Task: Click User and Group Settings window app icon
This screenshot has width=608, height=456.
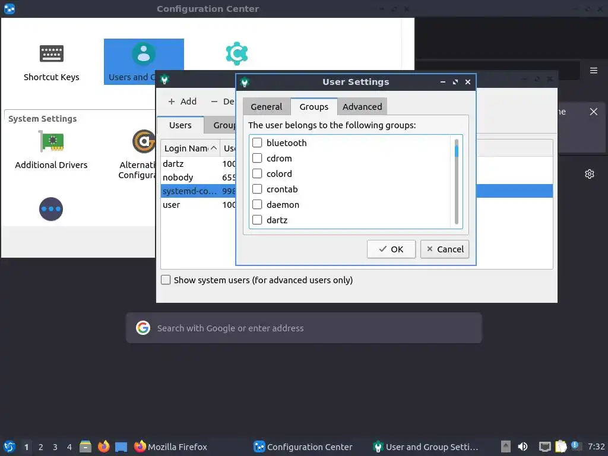Action: coord(165,80)
